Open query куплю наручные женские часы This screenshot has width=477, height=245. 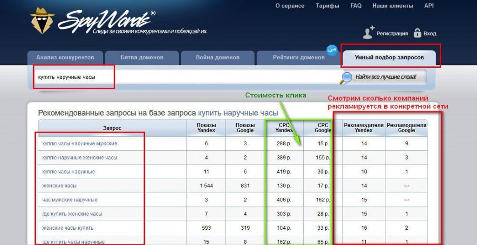(80, 158)
